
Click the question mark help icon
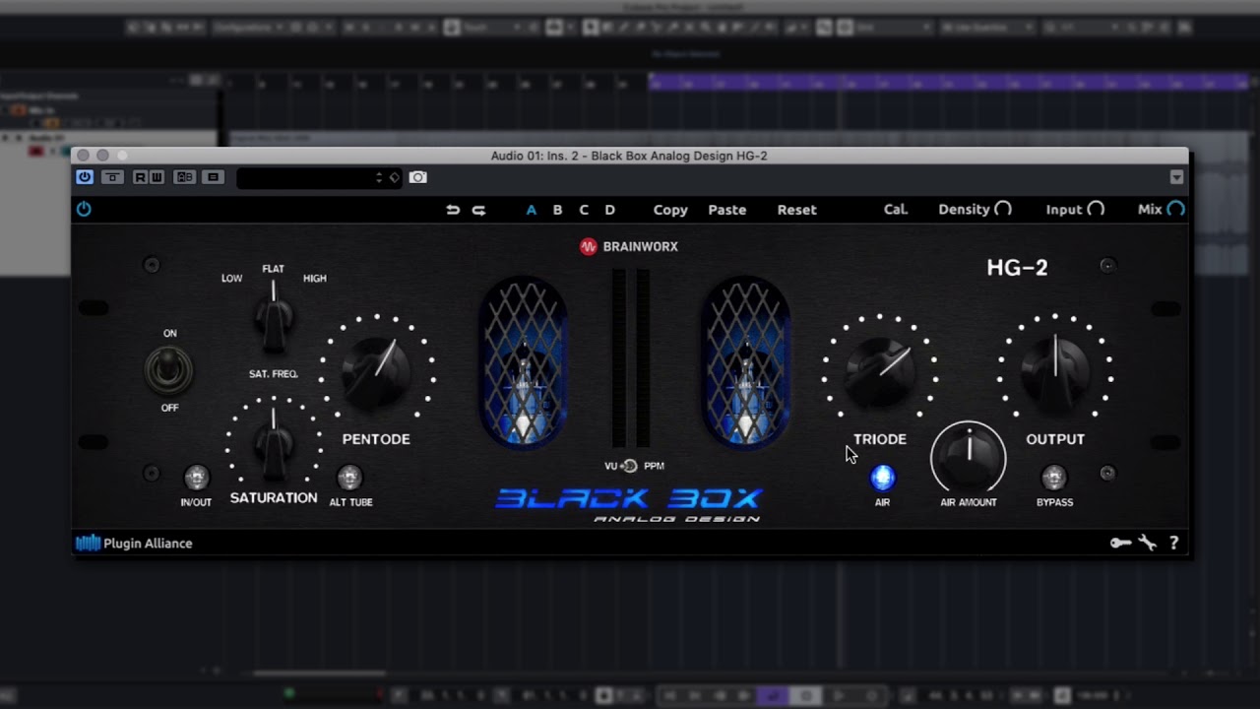click(x=1173, y=543)
